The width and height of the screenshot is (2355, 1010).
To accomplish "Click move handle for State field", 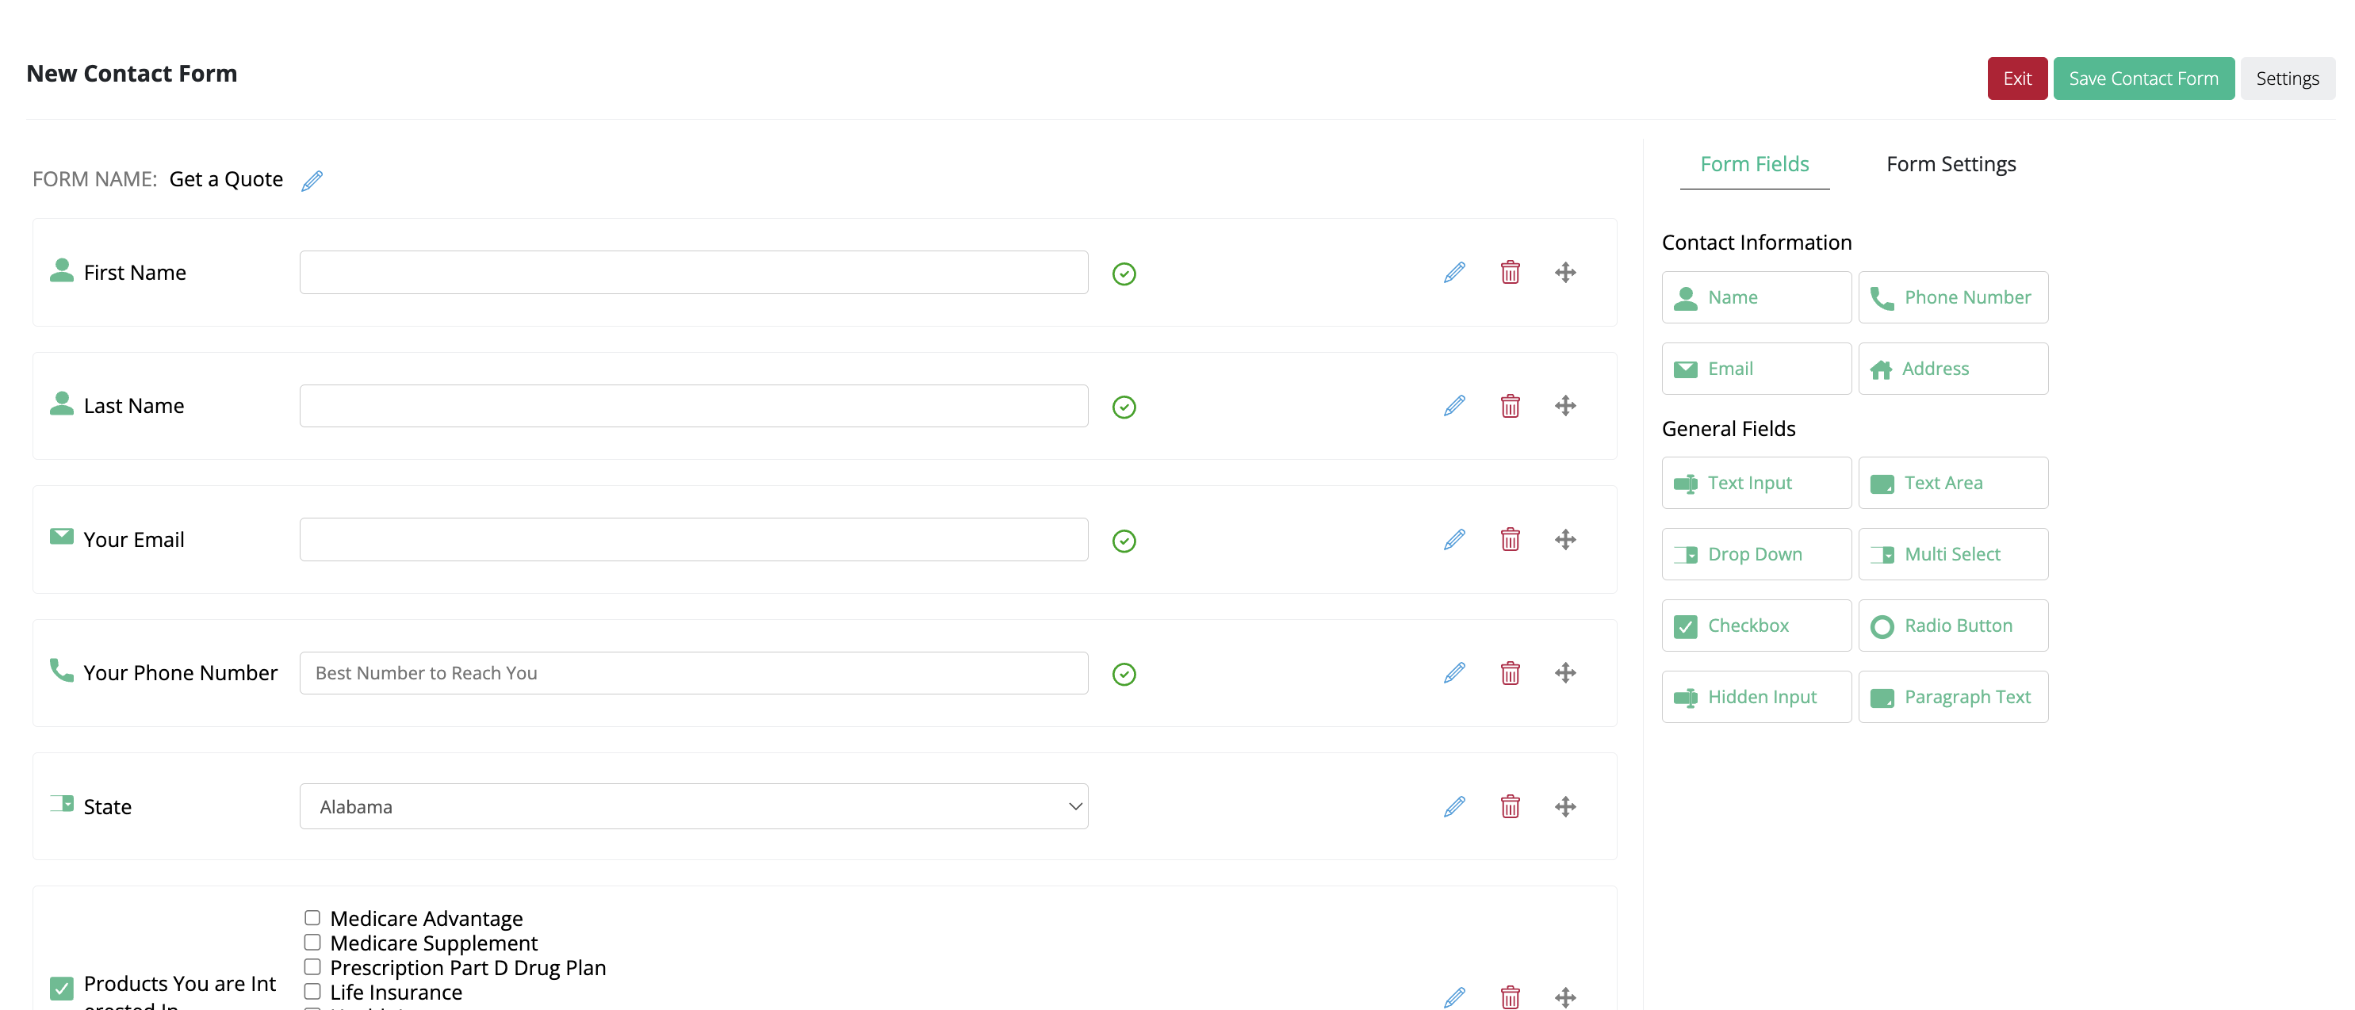I will tap(1565, 806).
